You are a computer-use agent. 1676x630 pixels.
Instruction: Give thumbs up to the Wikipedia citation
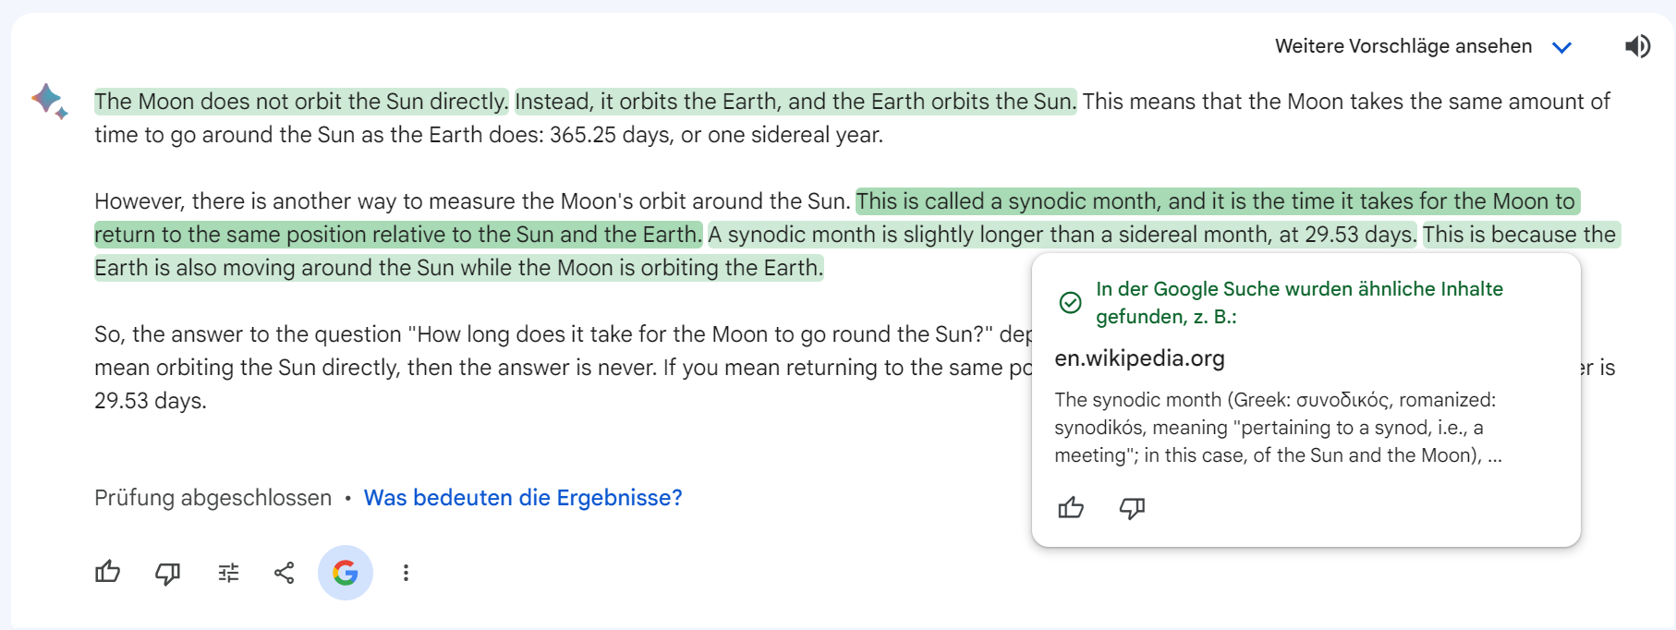point(1071,507)
